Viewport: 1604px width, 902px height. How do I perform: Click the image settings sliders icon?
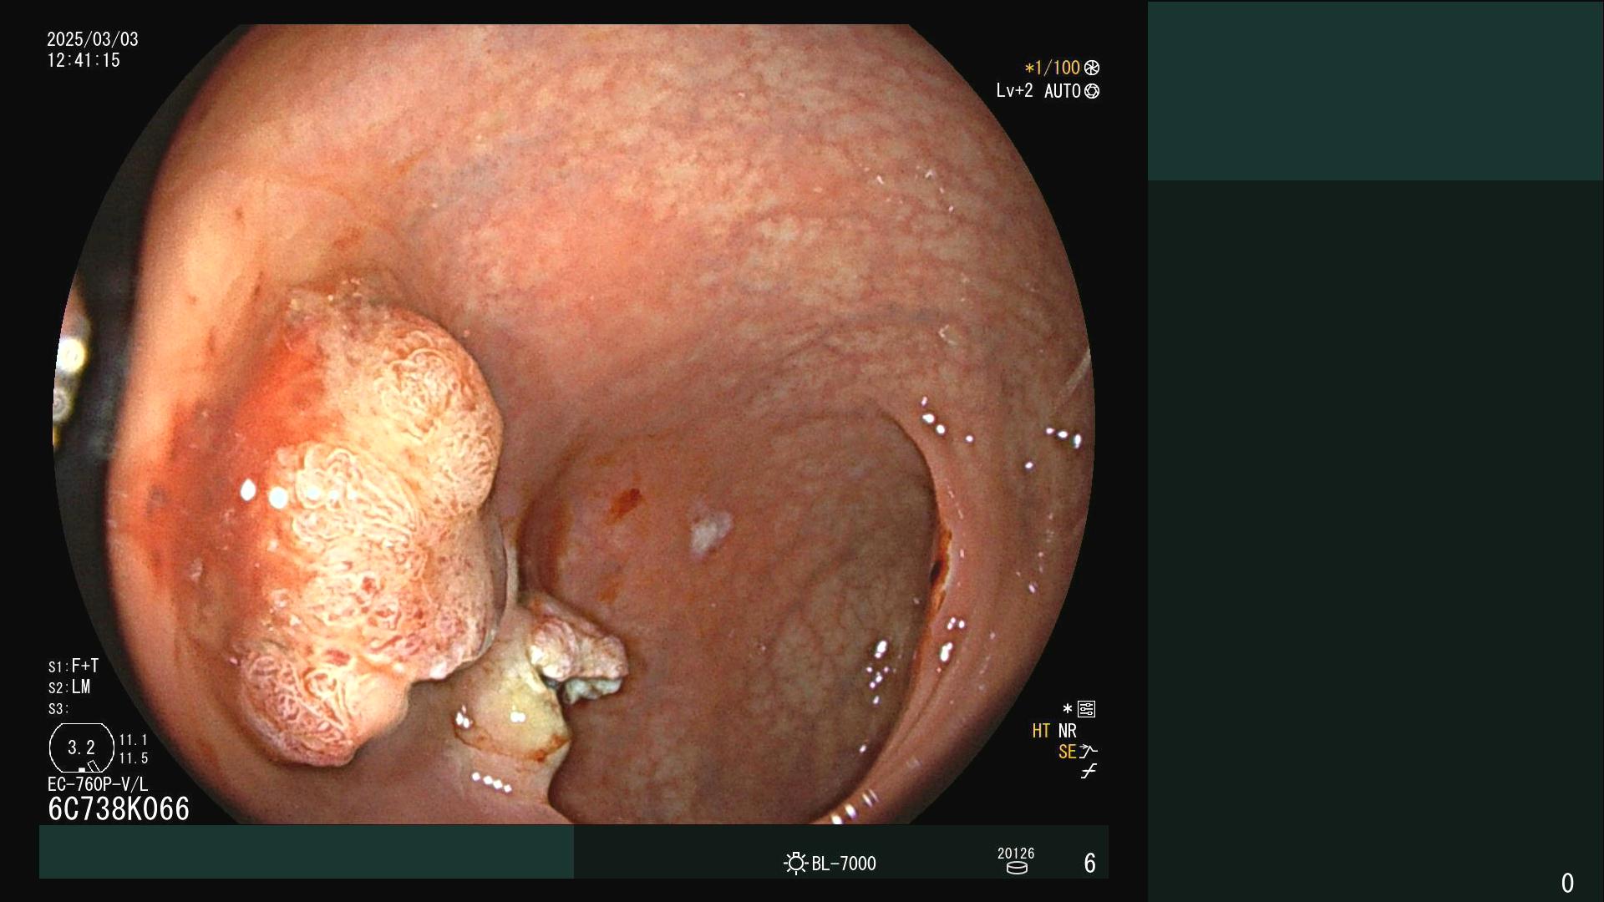point(1087,709)
